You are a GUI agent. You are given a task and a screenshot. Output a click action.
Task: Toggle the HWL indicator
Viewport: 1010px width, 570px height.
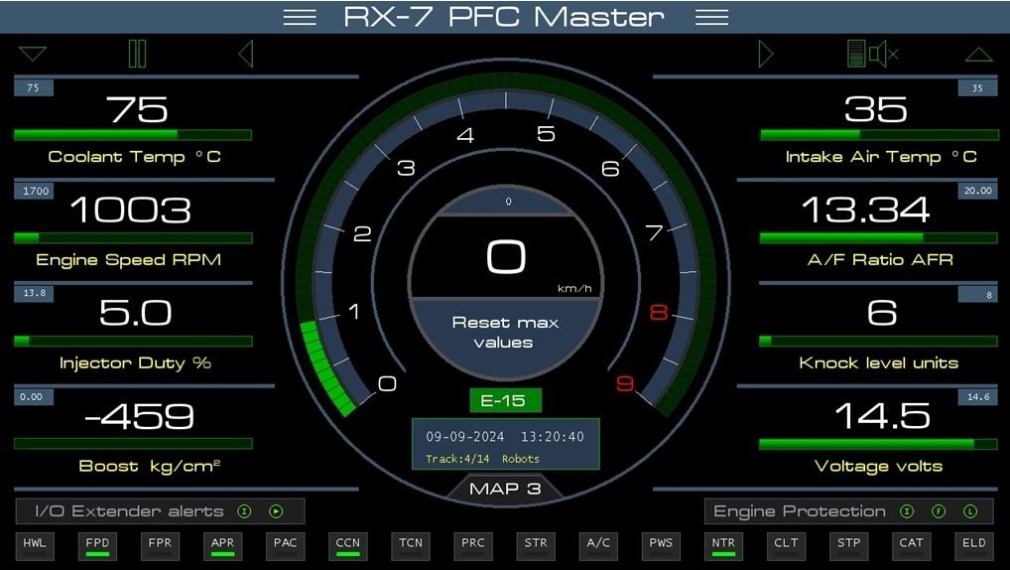coord(35,545)
